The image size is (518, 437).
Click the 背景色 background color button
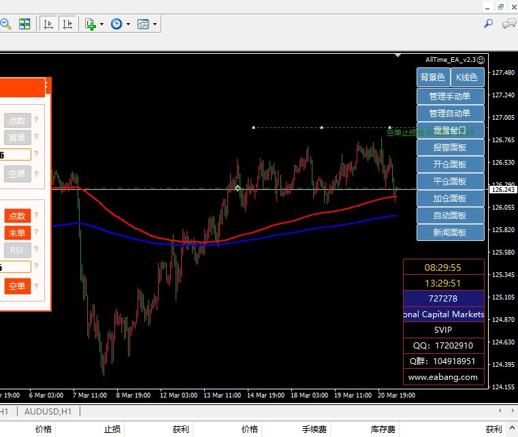[x=432, y=78]
